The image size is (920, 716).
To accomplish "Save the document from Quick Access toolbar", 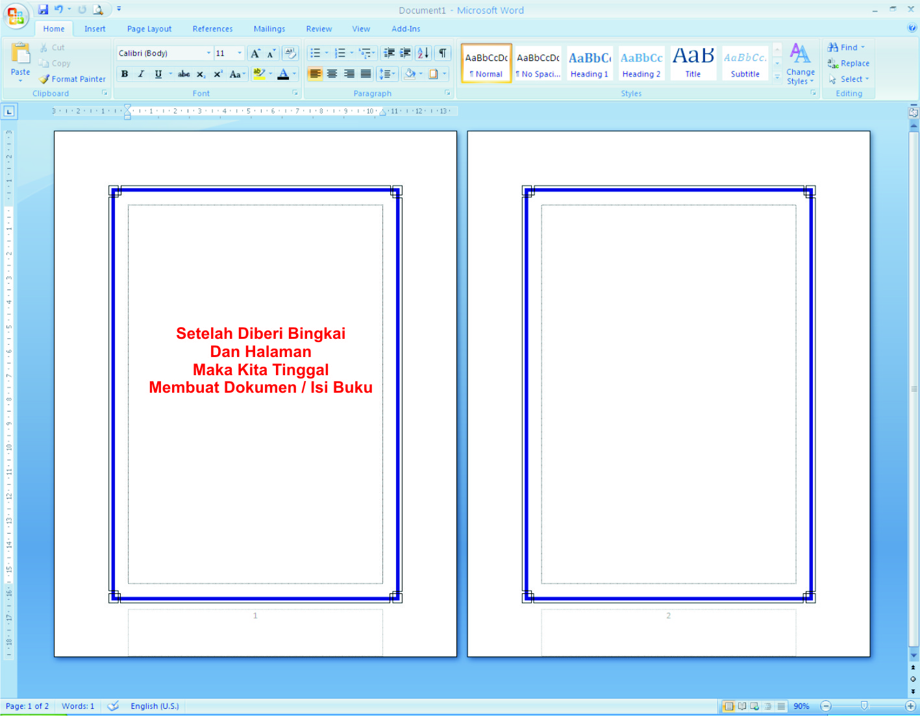I will pyautogui.click(x=43, y=10).
